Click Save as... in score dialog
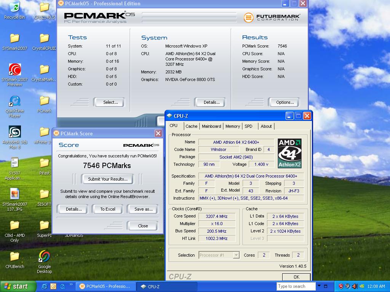 tap(142, 209)
